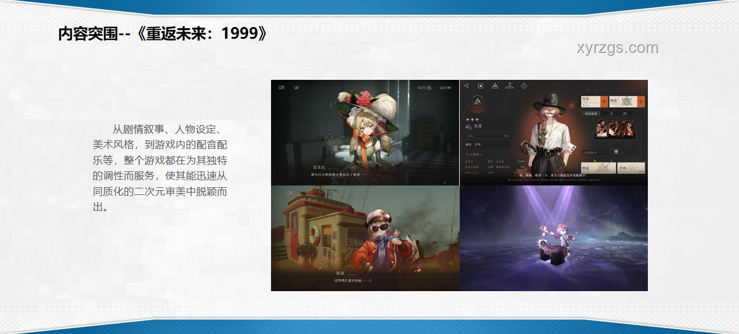
Task: Open the 塑造 button in the character screen
Action: (x=598, y=168)
